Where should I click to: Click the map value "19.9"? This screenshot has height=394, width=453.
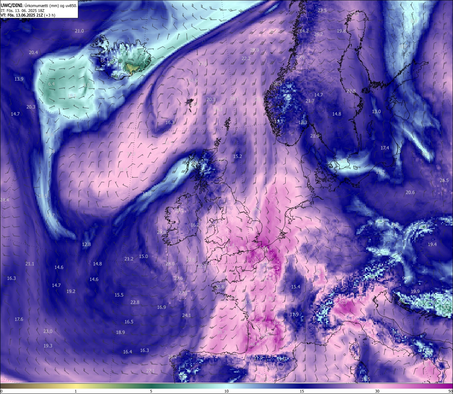[415, 292]
